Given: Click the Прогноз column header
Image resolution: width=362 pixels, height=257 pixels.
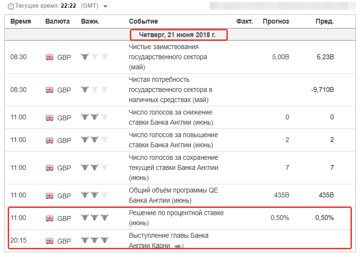Looking at the screenshot, I should pos(276,21).
